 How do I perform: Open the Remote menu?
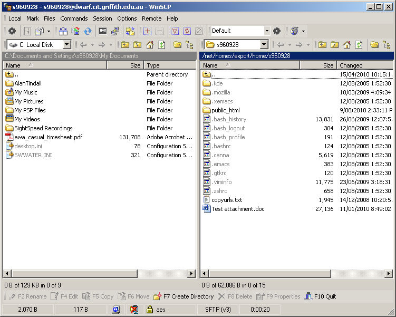click(x=151, y=18)
